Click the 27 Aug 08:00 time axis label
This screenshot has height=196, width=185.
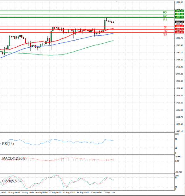click(x=54, y=192)
